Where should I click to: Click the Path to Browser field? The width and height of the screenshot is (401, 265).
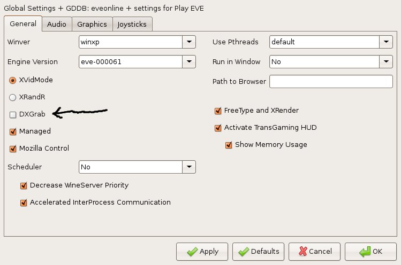[x=331, y=81]
